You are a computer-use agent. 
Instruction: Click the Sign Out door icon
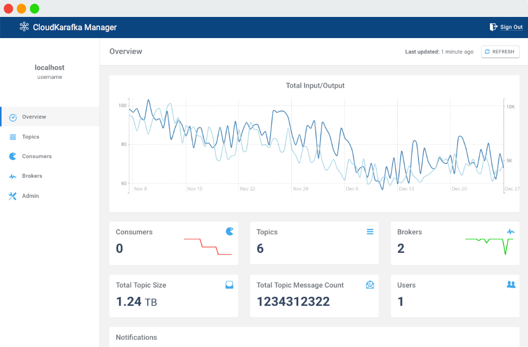493,27
